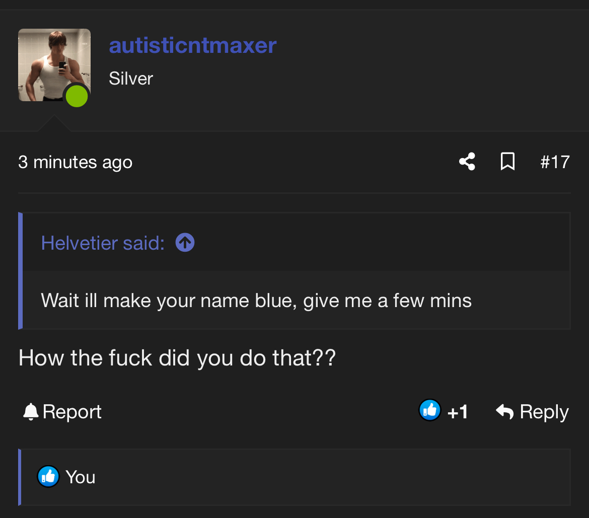The width and height of the screenshot is (589, 518).
Task: Click the Report text label
Action: [x=72, y=412]
